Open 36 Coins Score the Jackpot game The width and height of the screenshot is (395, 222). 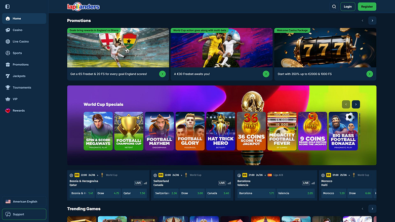pos(251,131)
